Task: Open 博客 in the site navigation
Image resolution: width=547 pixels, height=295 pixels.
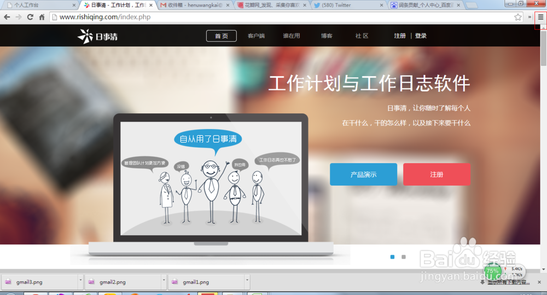Action: (x=327, y=36)
